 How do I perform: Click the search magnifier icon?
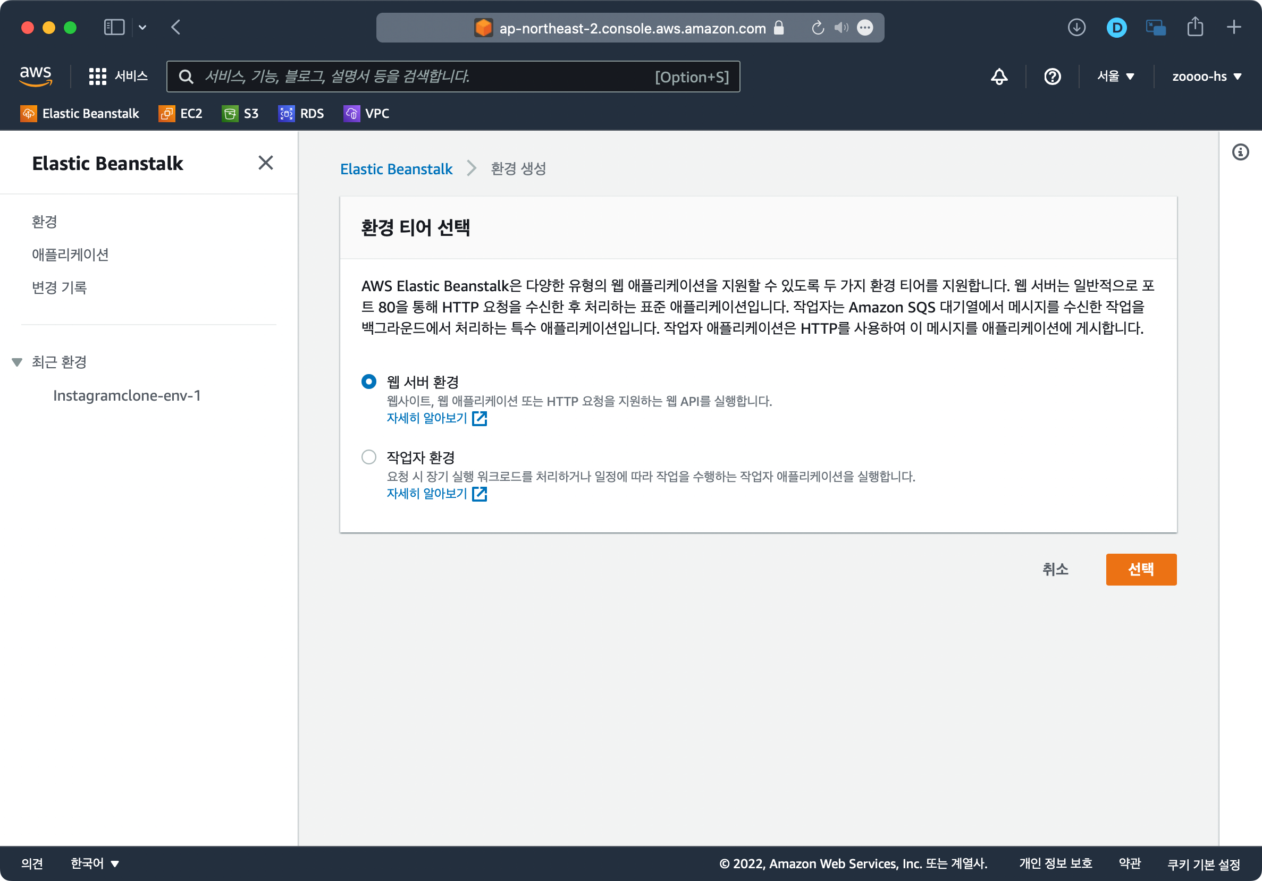[x=187, y=77]
